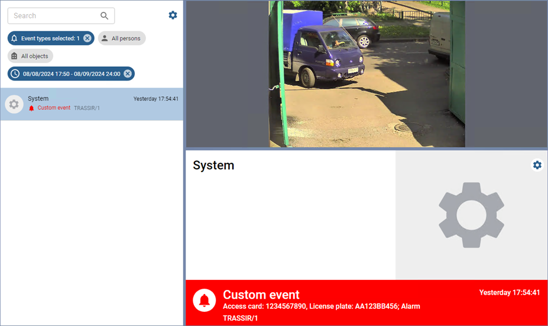The height and width of the screenshot is (326, 548).
Task: Select the System event in the list
Action: click(92, 104)
